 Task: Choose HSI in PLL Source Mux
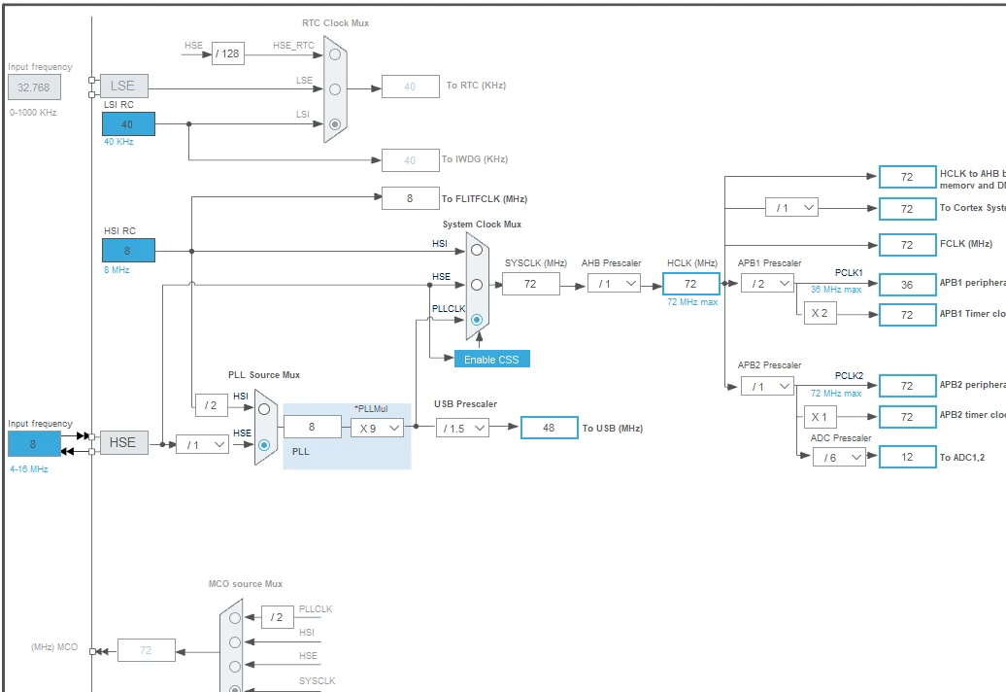pos(264,409)
